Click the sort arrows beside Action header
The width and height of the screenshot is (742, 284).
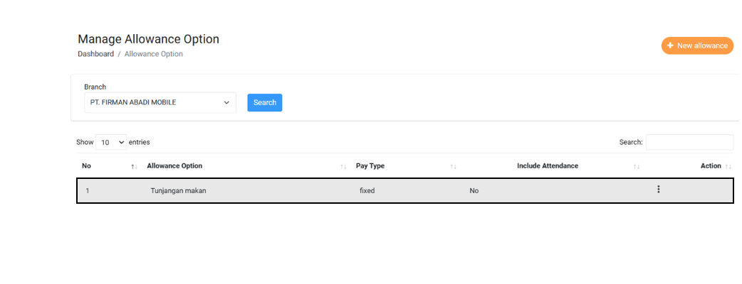pyautogui.click(x=728, y=166)
